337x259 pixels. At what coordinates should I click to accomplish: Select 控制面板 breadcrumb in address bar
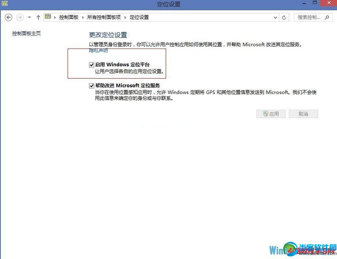click(x=68, y=17)
